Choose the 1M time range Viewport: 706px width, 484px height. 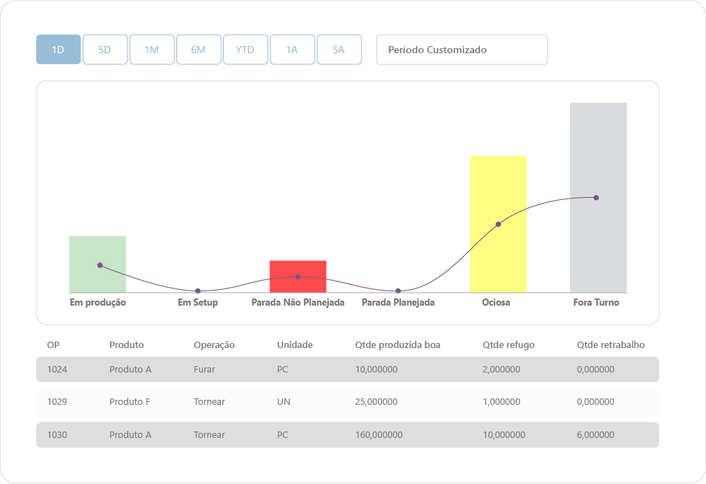(152, 50)
